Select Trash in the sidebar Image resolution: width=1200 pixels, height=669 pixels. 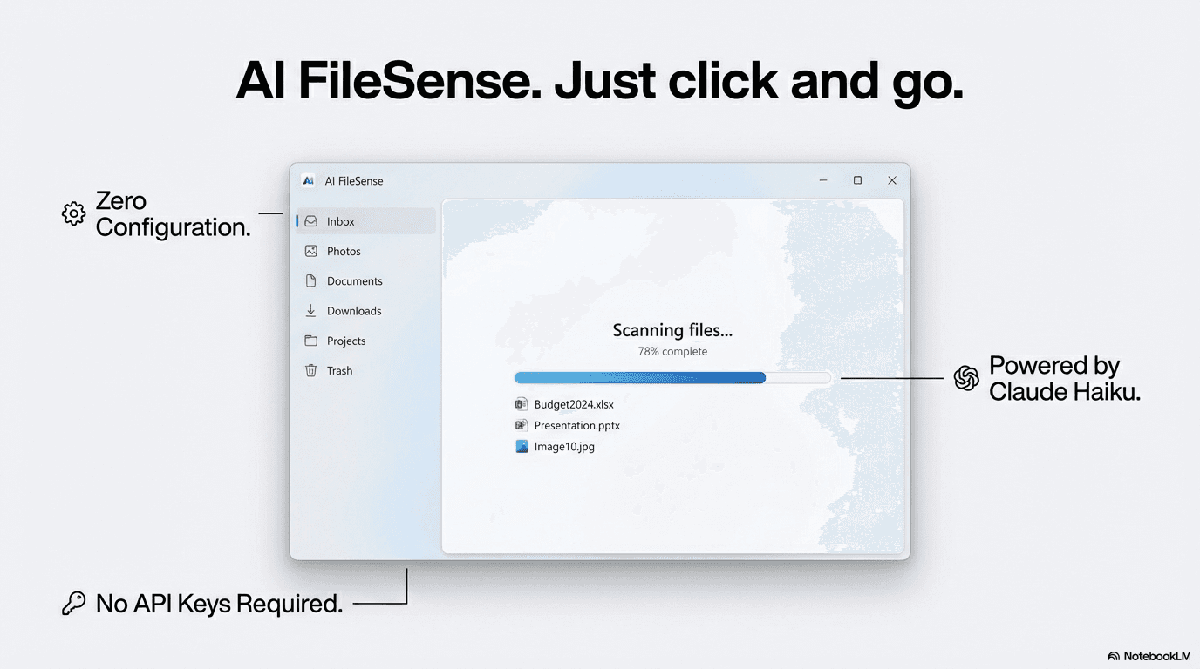(x=339, y=369)
